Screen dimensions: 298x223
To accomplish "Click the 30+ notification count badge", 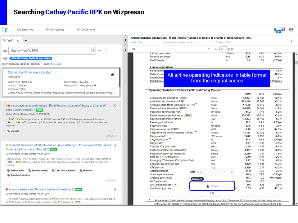I will pos(279,32).
